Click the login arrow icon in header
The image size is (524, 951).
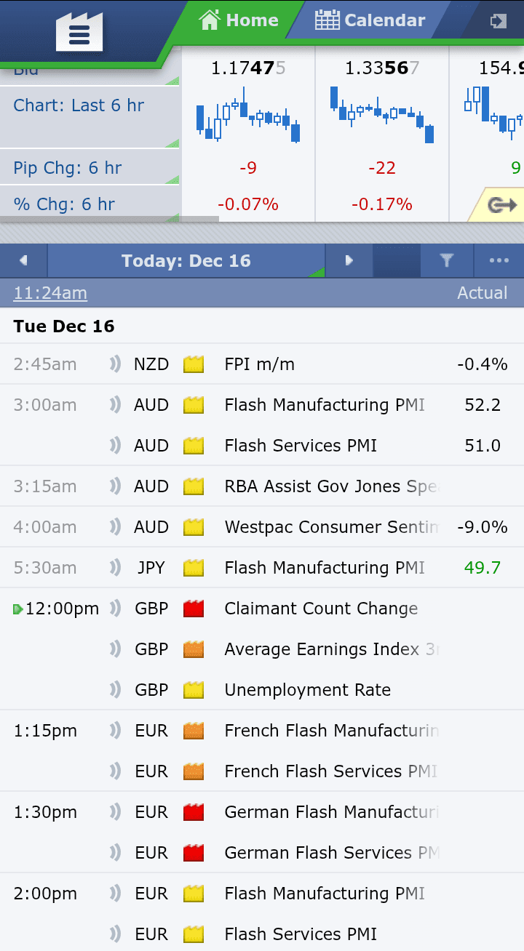coord(499,21)
